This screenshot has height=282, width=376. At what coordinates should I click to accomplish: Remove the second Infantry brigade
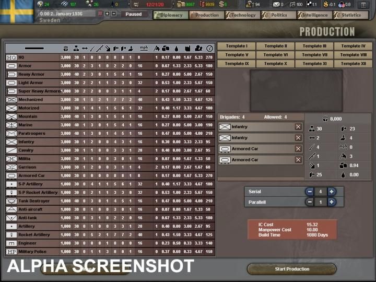tap(298, 138)
